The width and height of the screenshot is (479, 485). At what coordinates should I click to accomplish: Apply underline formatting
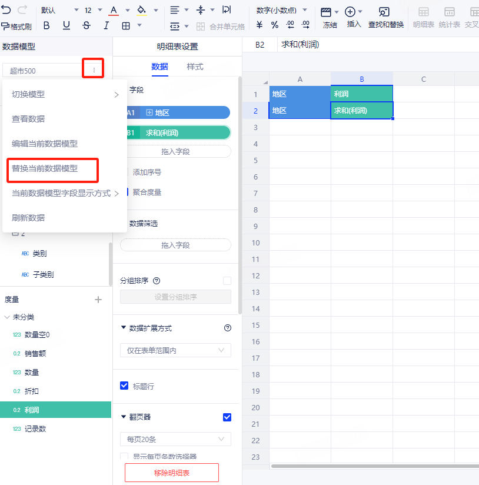66,25
